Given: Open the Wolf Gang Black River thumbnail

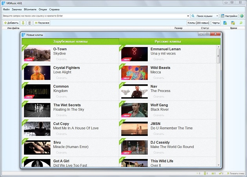Looking at the screenshot, I should point(134,110).
